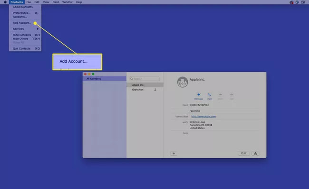Choose Preferences… from the Contacts menu

(x=25, y=13)
